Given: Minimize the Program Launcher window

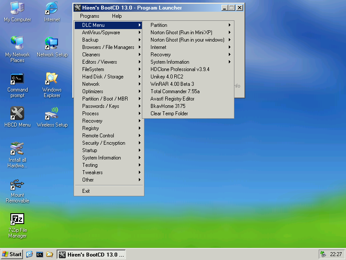Looking at the screenshot, I should pos(224,8).
